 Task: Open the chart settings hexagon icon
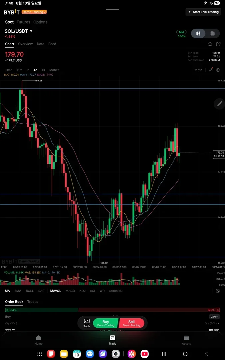218,70
